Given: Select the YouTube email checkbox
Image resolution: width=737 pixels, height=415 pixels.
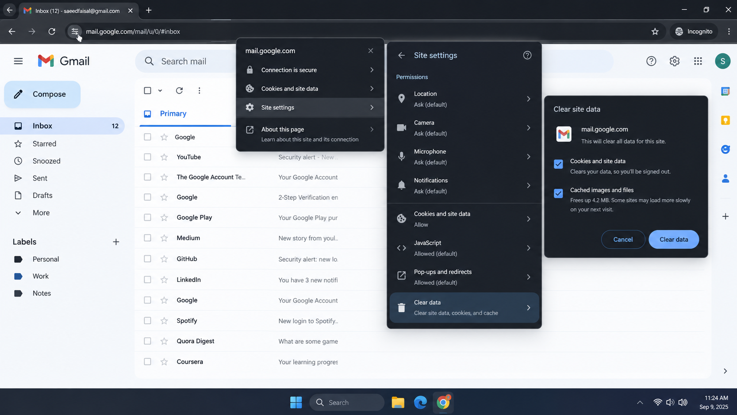Looking at the screenshot, I should click(147, 157).
